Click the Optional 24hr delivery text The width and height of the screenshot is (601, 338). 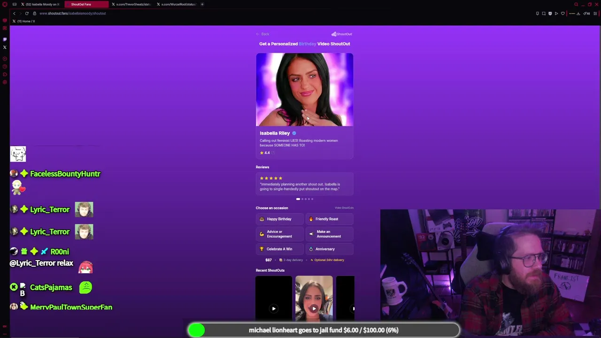pyautogui.click(x=329, y=260)
